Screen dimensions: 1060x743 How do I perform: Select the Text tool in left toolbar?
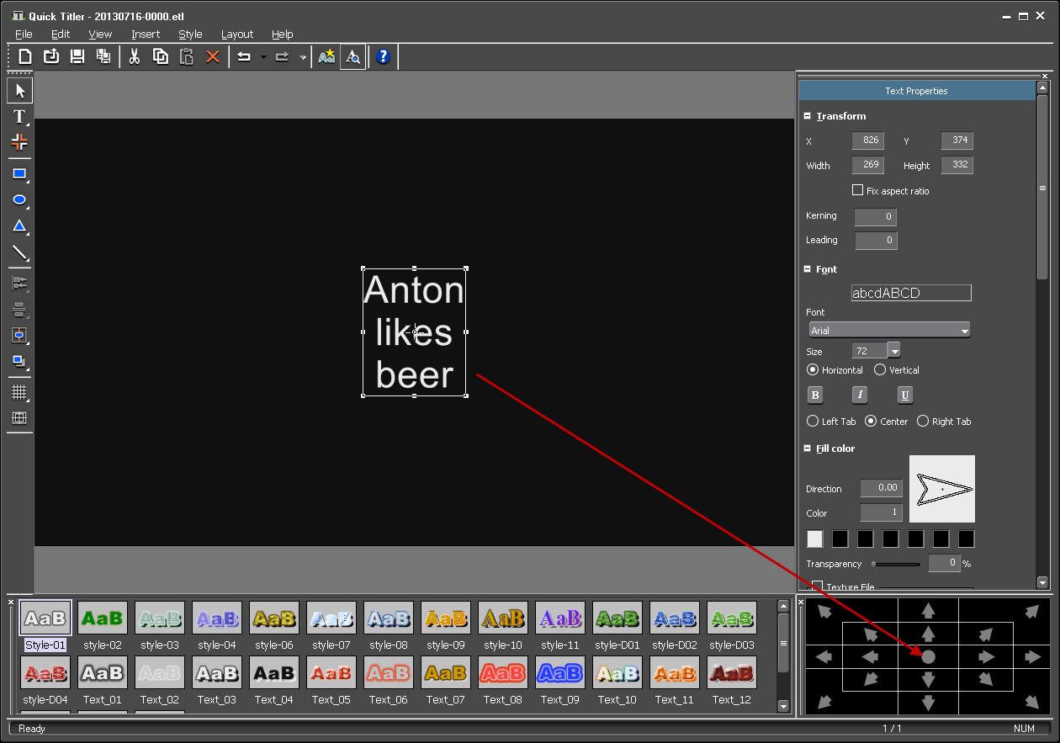pyautogui.click(x=19, y=117)
